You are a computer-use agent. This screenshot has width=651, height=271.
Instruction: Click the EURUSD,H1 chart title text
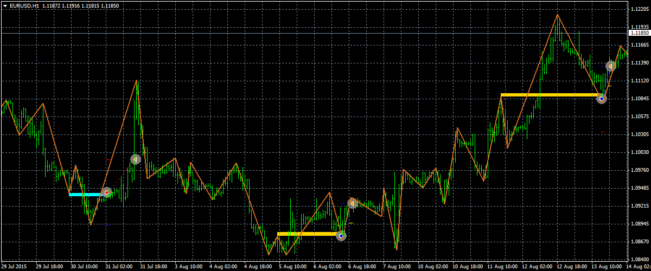click(25, 5)
